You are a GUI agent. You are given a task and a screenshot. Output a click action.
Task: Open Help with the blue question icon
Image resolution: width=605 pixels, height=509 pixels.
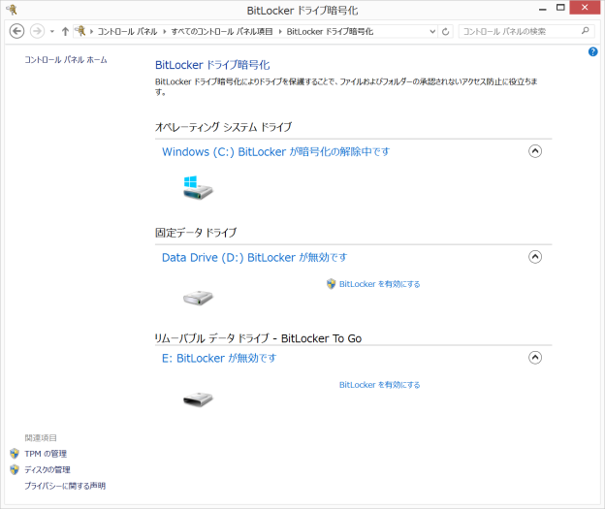point(593,51)
